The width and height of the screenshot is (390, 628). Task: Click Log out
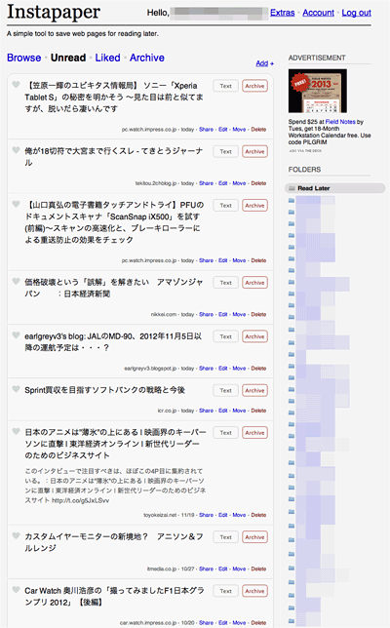click(357, 13)
